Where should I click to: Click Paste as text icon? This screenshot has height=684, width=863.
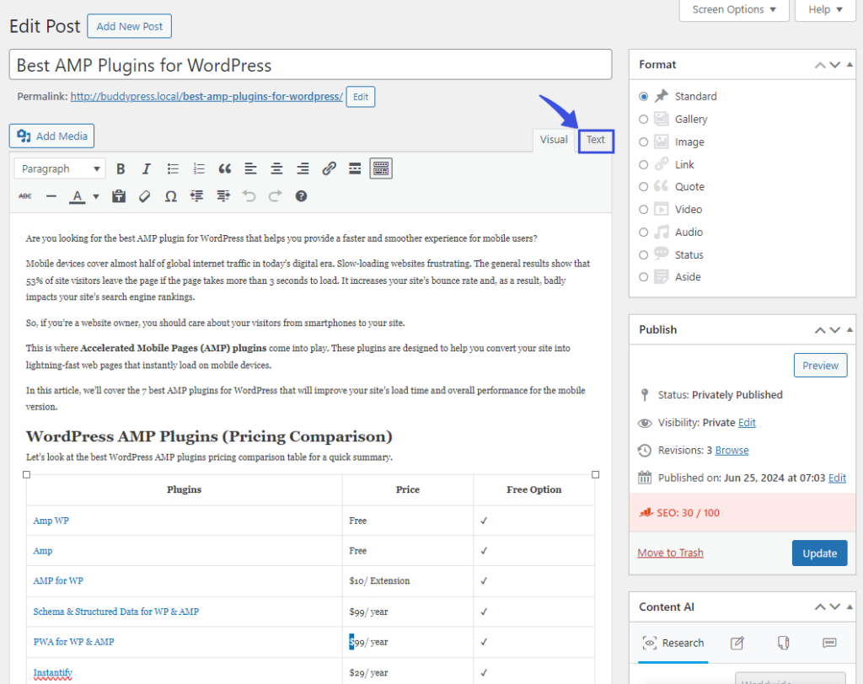(119, 196)
